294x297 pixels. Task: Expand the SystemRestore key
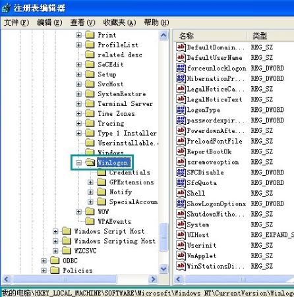(78, 94)
